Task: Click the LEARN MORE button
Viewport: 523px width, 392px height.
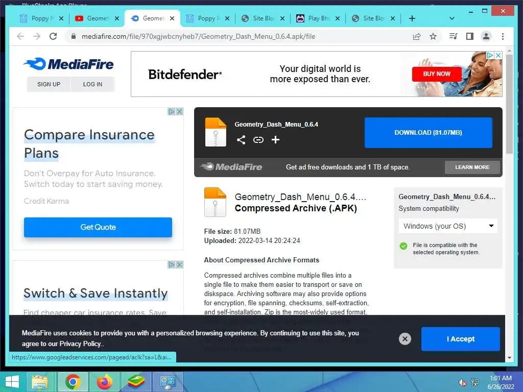Action: (472, 167)
